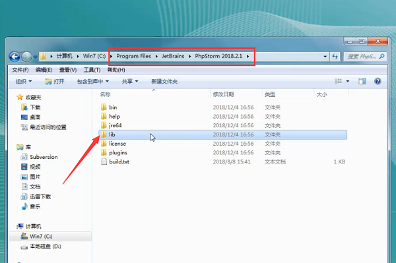Expand arrow after 计算机 breadcrumb
396x263 pixels.
pos(78,56)
